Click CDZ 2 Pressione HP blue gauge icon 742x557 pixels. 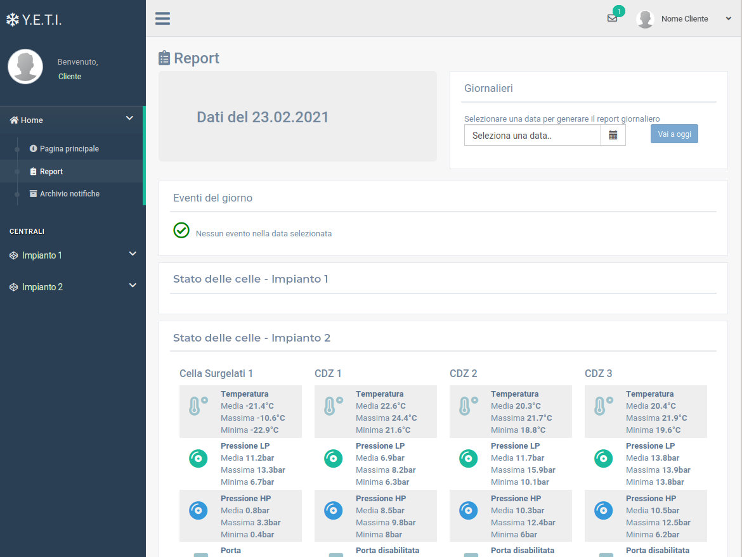click(x=468, y=510)
